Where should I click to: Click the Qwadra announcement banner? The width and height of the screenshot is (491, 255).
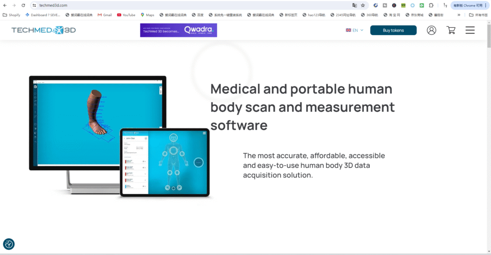pos(178,30)
